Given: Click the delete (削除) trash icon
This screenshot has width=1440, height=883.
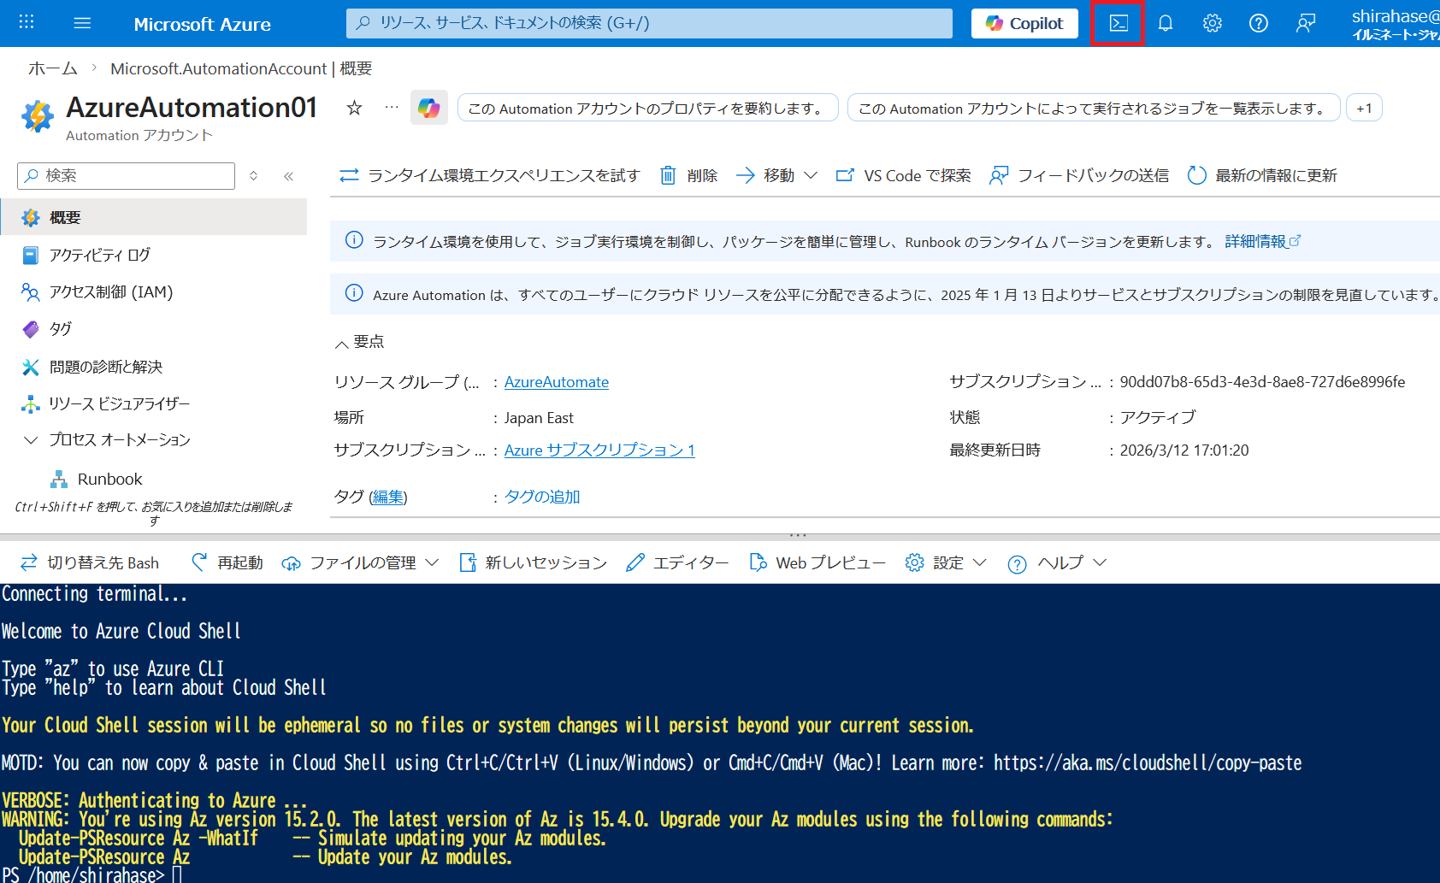Looking at the screenshot, I should (668, 175).
